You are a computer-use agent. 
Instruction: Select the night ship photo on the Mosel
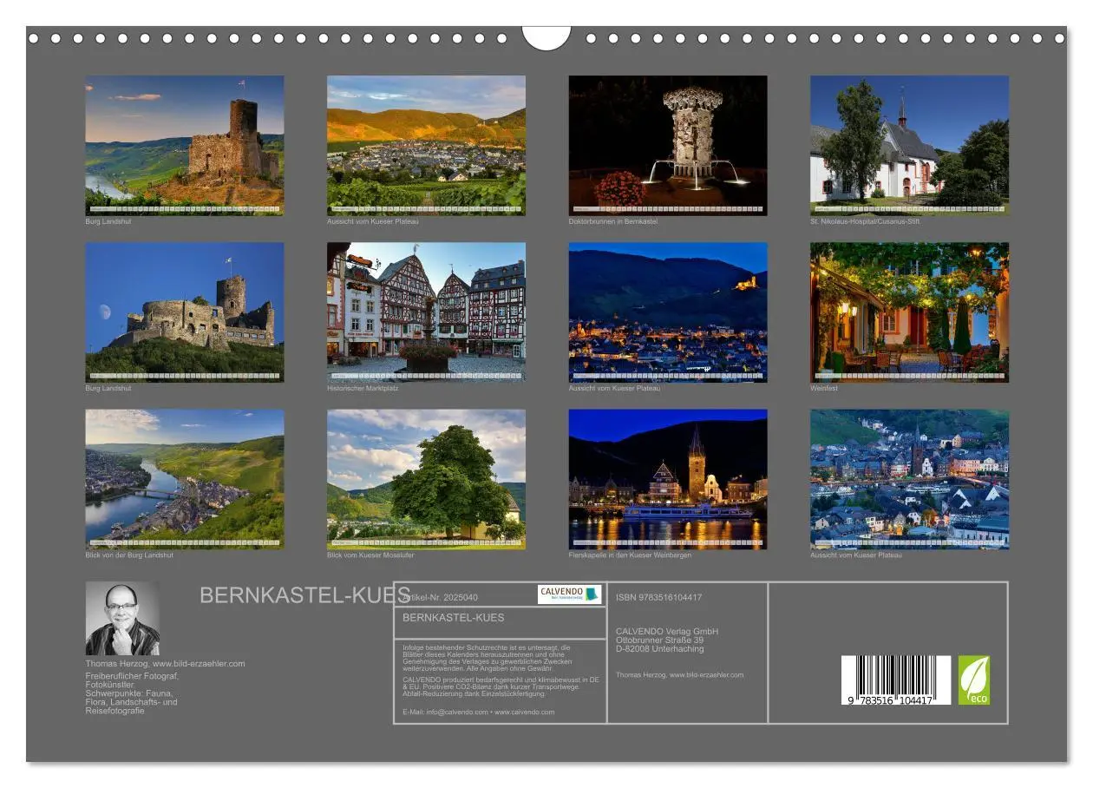668,479
